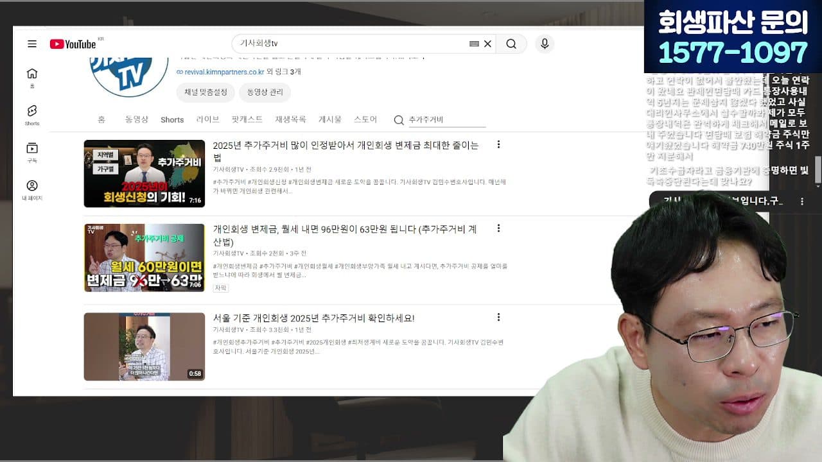
Task: Open thumbnail of 2025년 회생신청의 기회 video
Action: pyautogui.click(x=144, y=173)
